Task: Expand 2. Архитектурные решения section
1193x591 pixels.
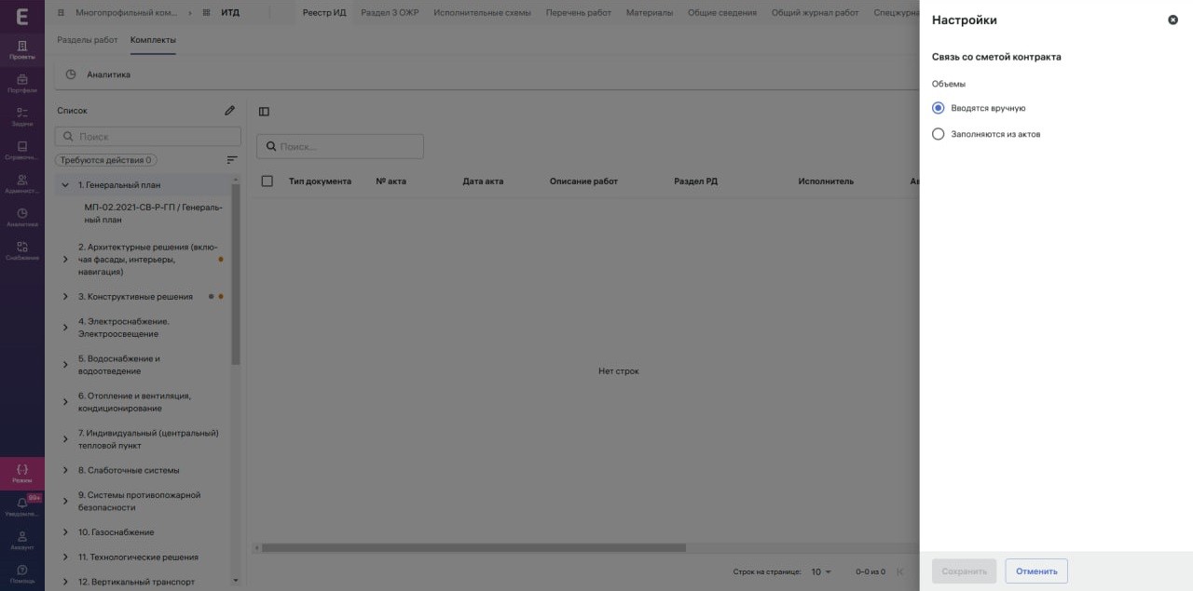Action: pos(65,260)
